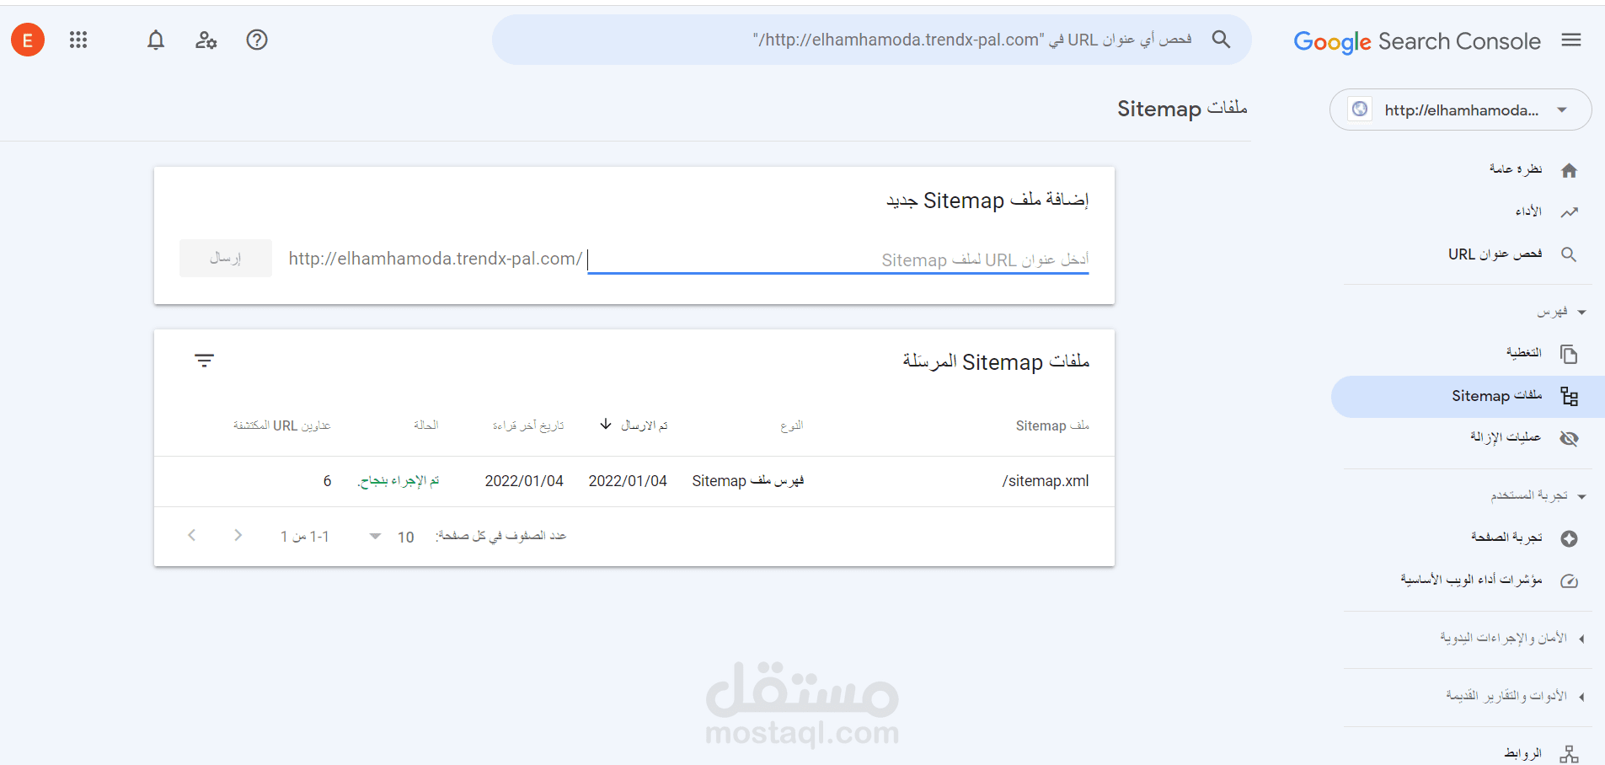This screenshot has width=1605, height=765.
Task: Click the home icon for Overview
Action: (1569, 170)
